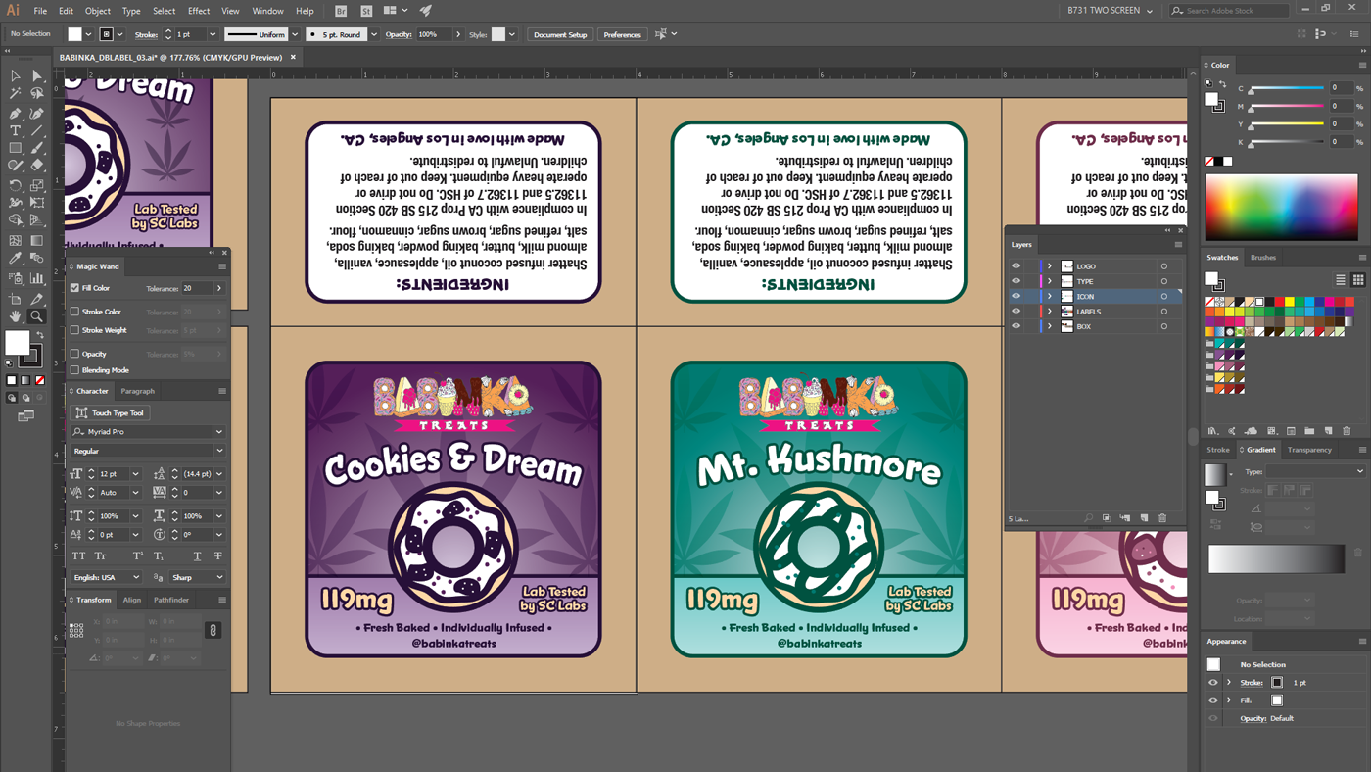1371x772 pixels.
Task: Enable the Blending Mode checkbox
Action: (x=74, y=370)
